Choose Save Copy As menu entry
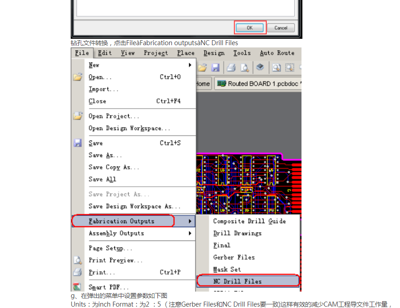Image resolution: width=400 pixels, height=308 pixels. 114,167
